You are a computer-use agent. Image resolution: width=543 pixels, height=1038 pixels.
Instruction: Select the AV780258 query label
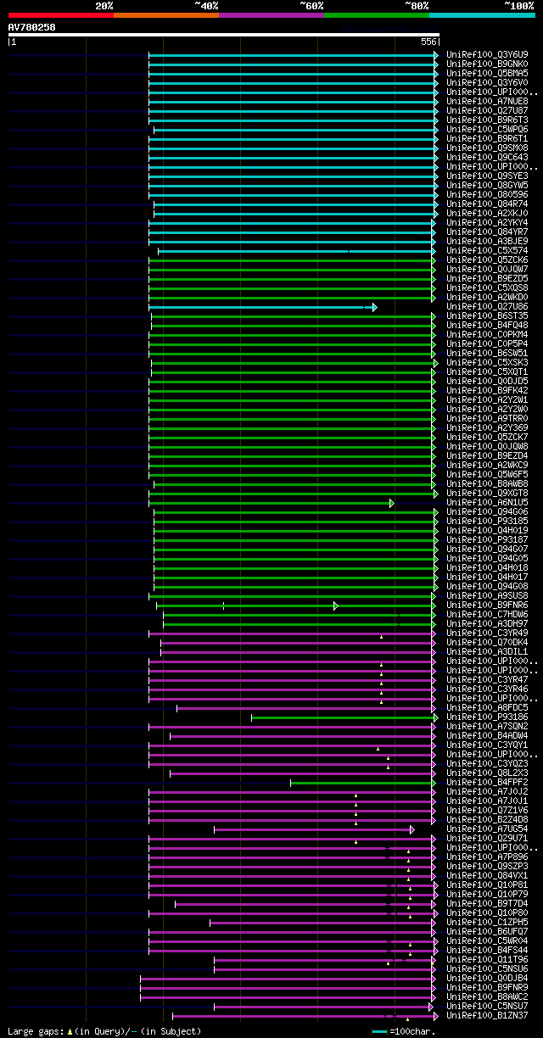pos(32,27)
